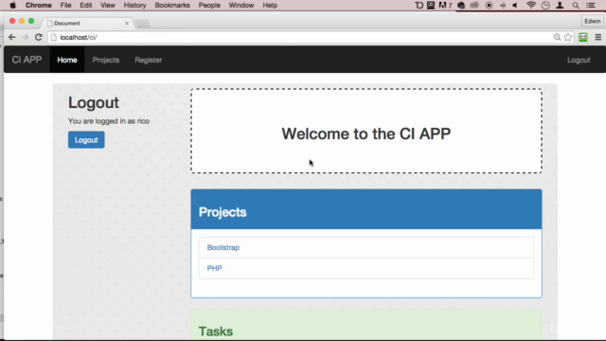Open Notification Center list icon

(x=591, y=6)
